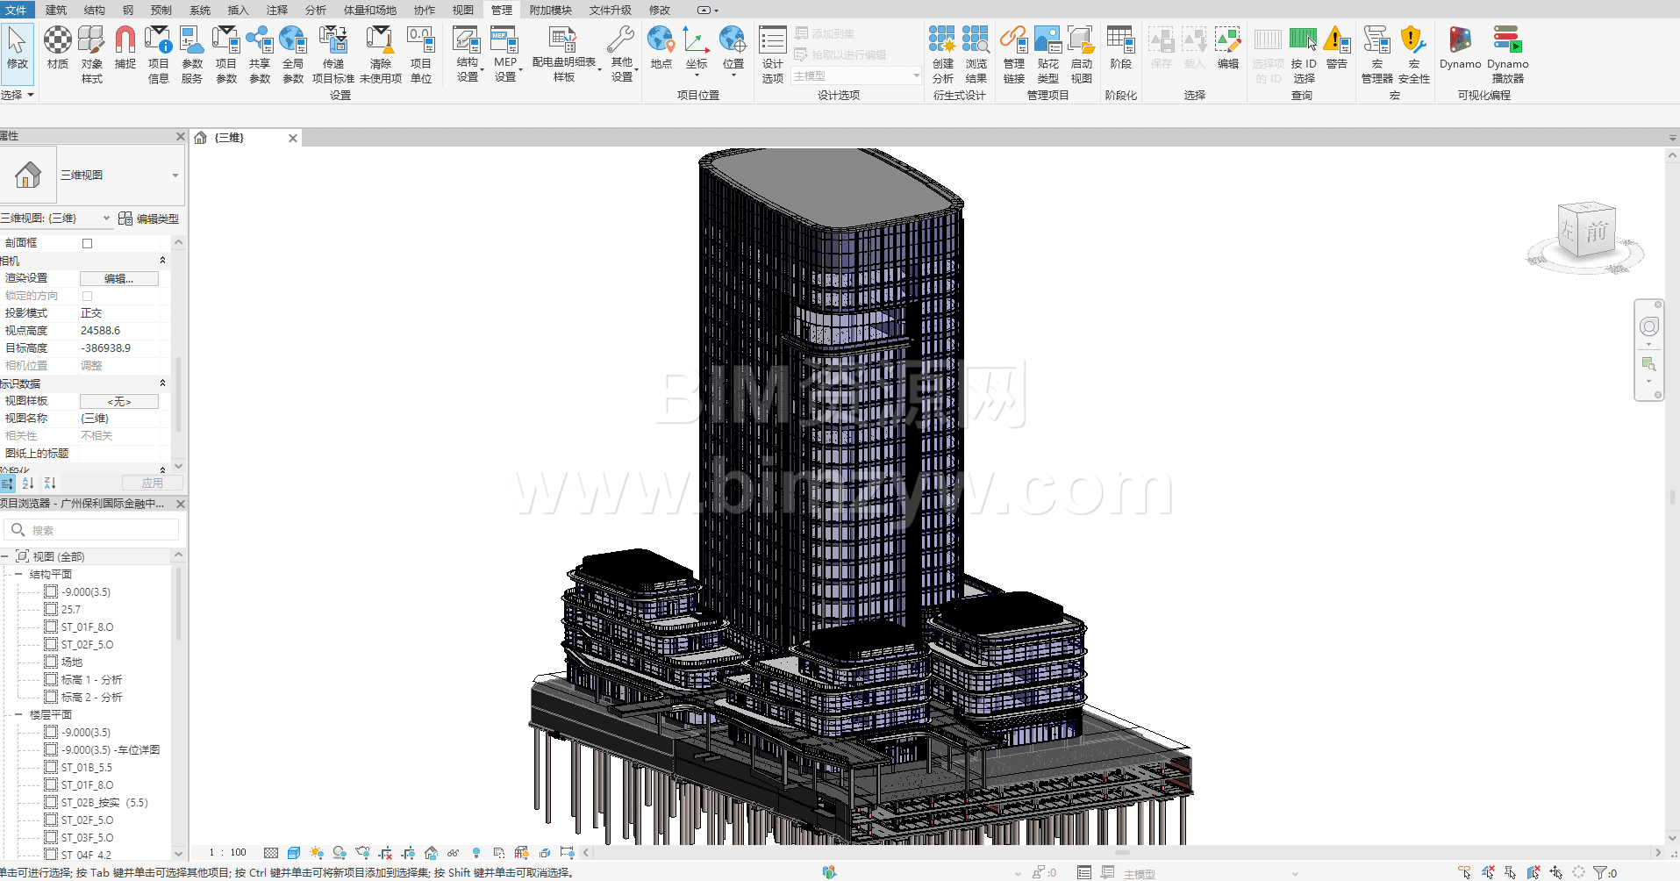Collapse the 楼层平面 tree node
Viewport: 1680px width, 881px height.
click(18, 714)
